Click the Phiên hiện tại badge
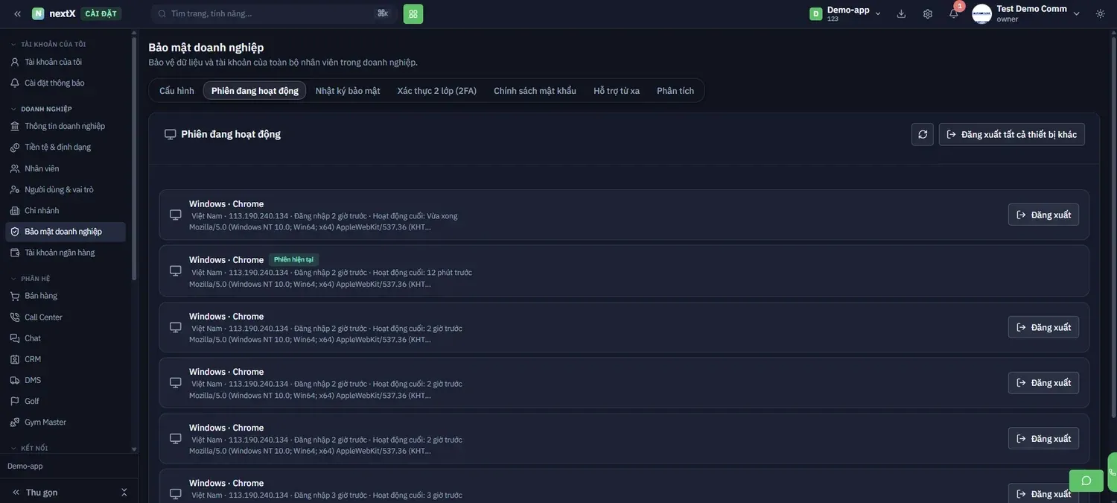Viewport: 1117px width, 503px height. (293, 259)
